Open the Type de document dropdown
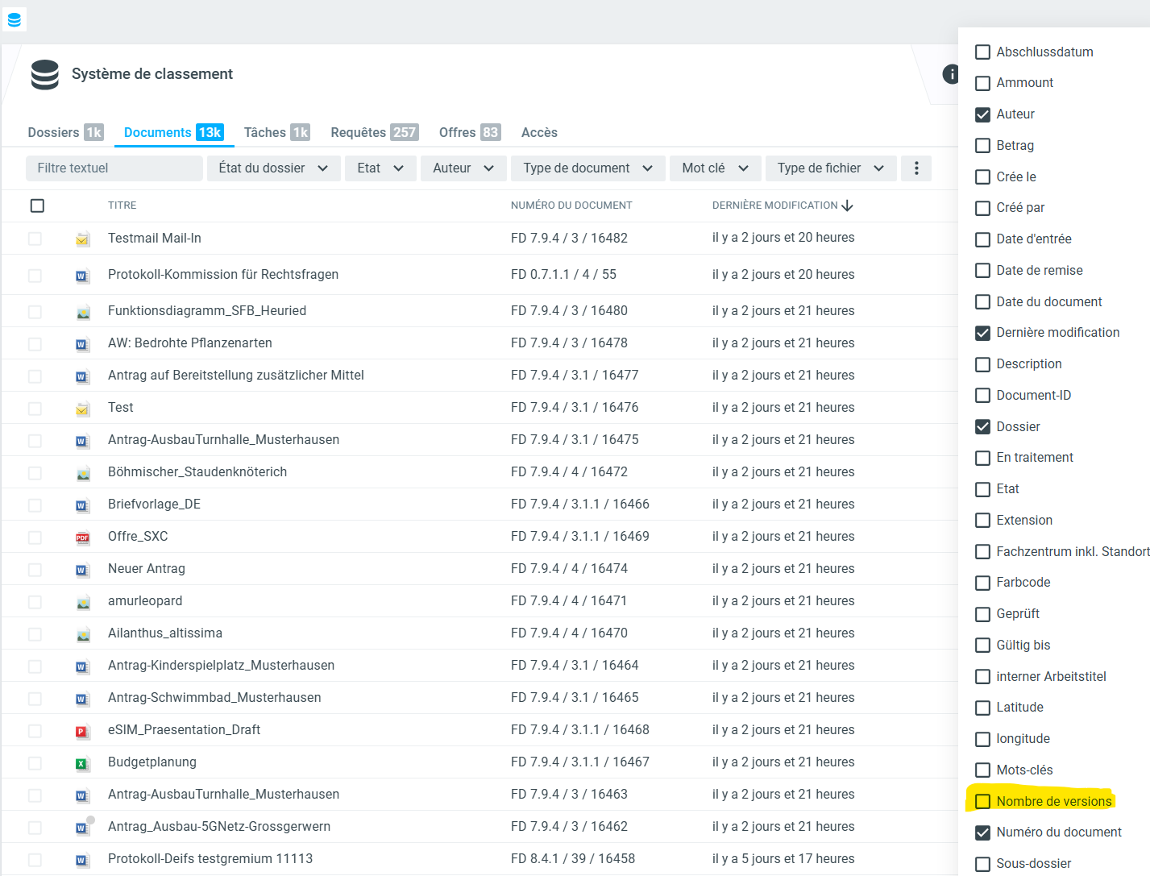1150x876 pixels. pos(587,168)
